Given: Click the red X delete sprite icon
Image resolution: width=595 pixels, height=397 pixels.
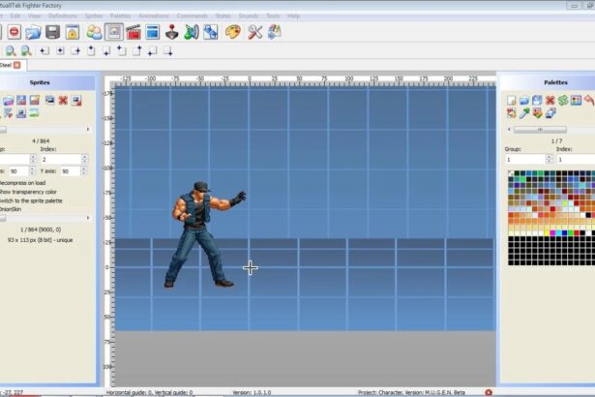Looking at the screenshot, I should 63,100.
